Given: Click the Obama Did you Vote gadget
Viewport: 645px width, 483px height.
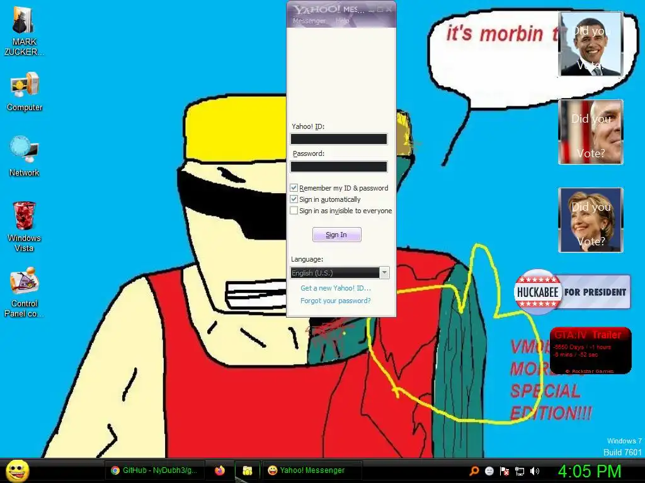Looking at the screenshot, I should coord(591,44).
